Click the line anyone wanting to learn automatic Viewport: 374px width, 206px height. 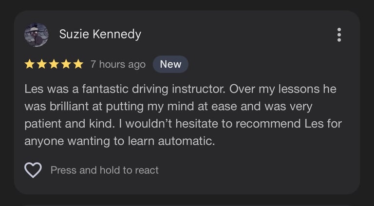[x=119, y=141]
